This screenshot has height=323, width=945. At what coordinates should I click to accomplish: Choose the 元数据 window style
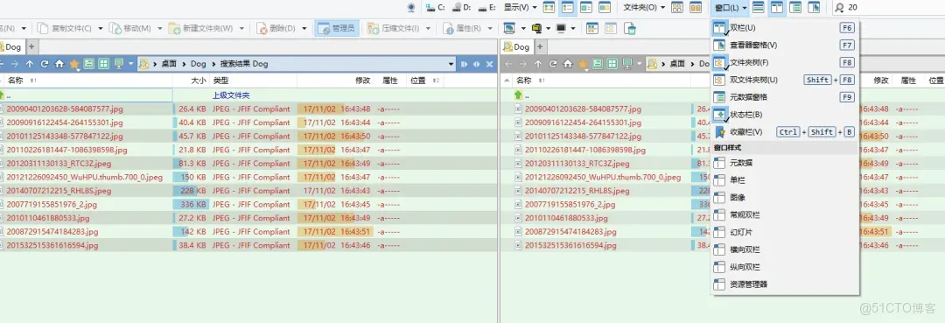point(784,163)
